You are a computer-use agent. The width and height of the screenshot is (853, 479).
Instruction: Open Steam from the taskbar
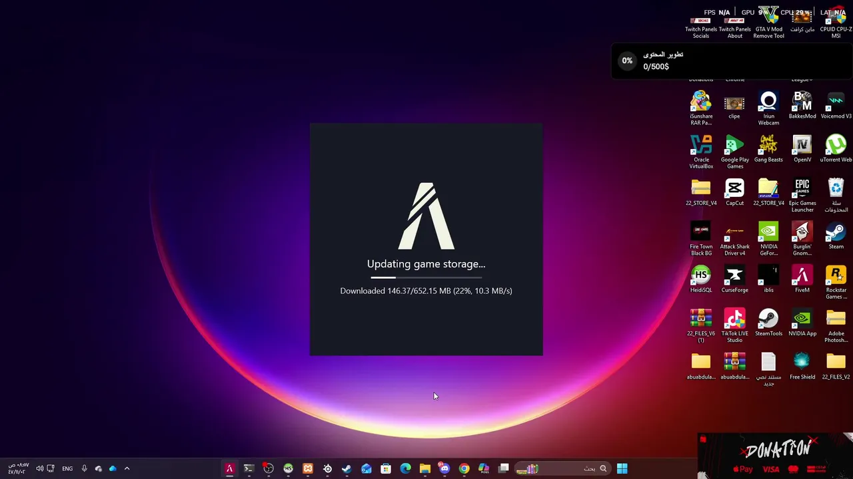pos(347,468)
